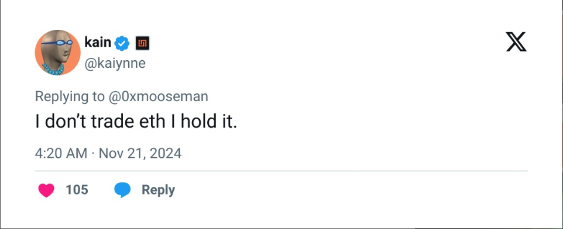Click the word "trade" in the tweet

112,122
